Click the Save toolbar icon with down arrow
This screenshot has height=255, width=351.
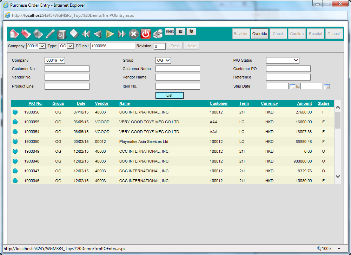38,34
